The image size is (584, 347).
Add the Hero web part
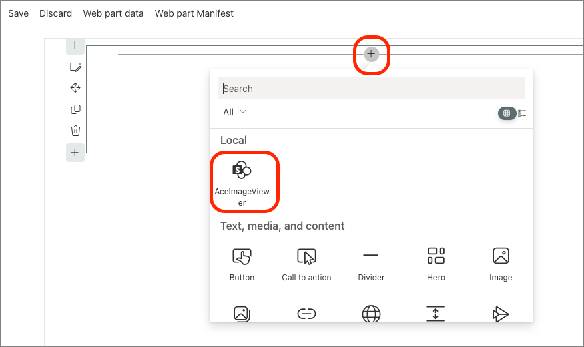(436, 265)
